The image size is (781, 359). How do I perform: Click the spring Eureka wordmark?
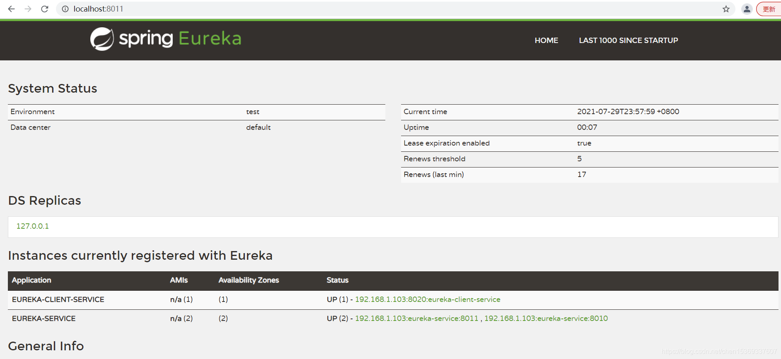pos(180,38)
